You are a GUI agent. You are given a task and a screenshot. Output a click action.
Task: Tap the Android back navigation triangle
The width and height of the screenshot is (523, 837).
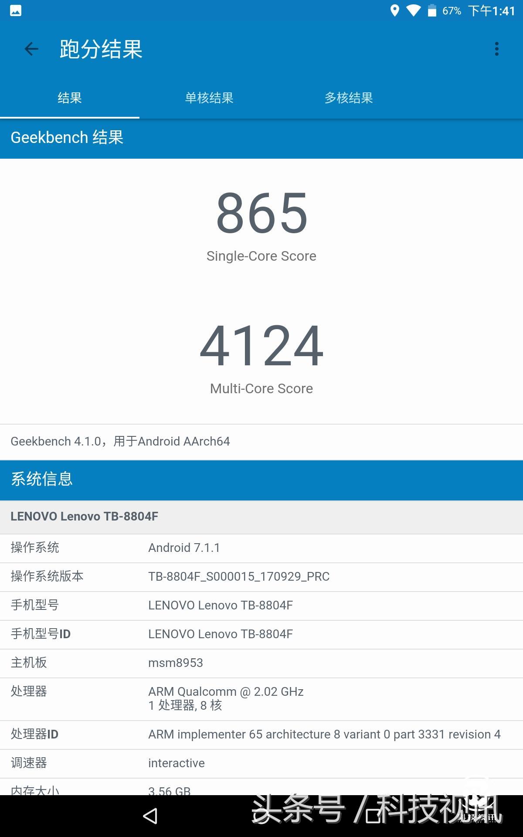tap(150, 816)
